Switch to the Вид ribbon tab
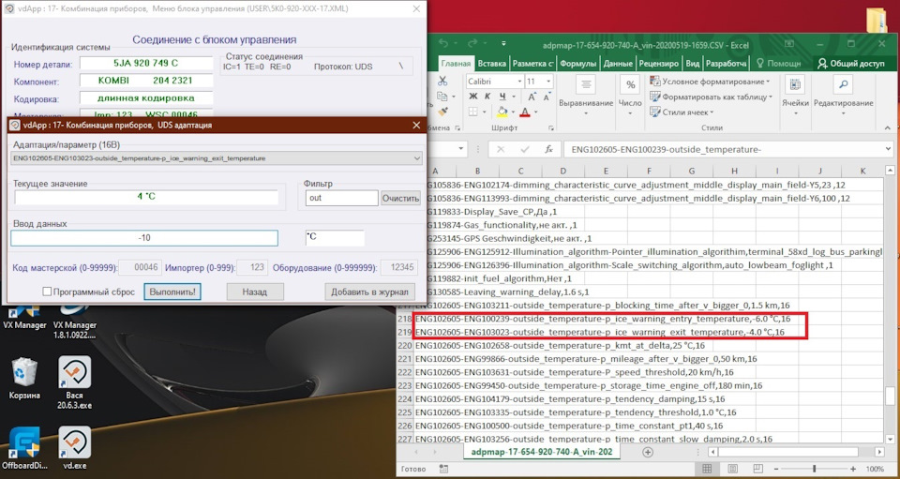900x479 pixels. point(693,64)
